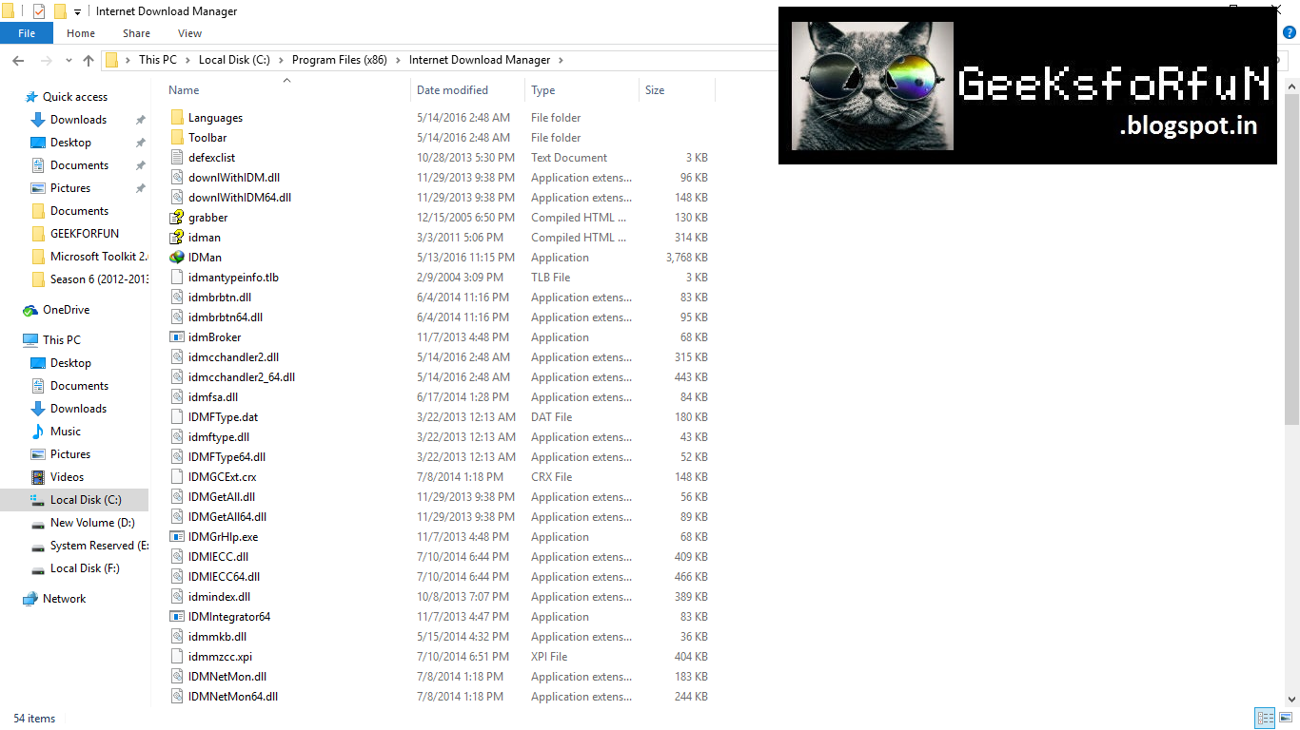1300x730 pixels.
Task: Expand the chevron after Local Disk (C:) in address bar
Action: (280, 60)
